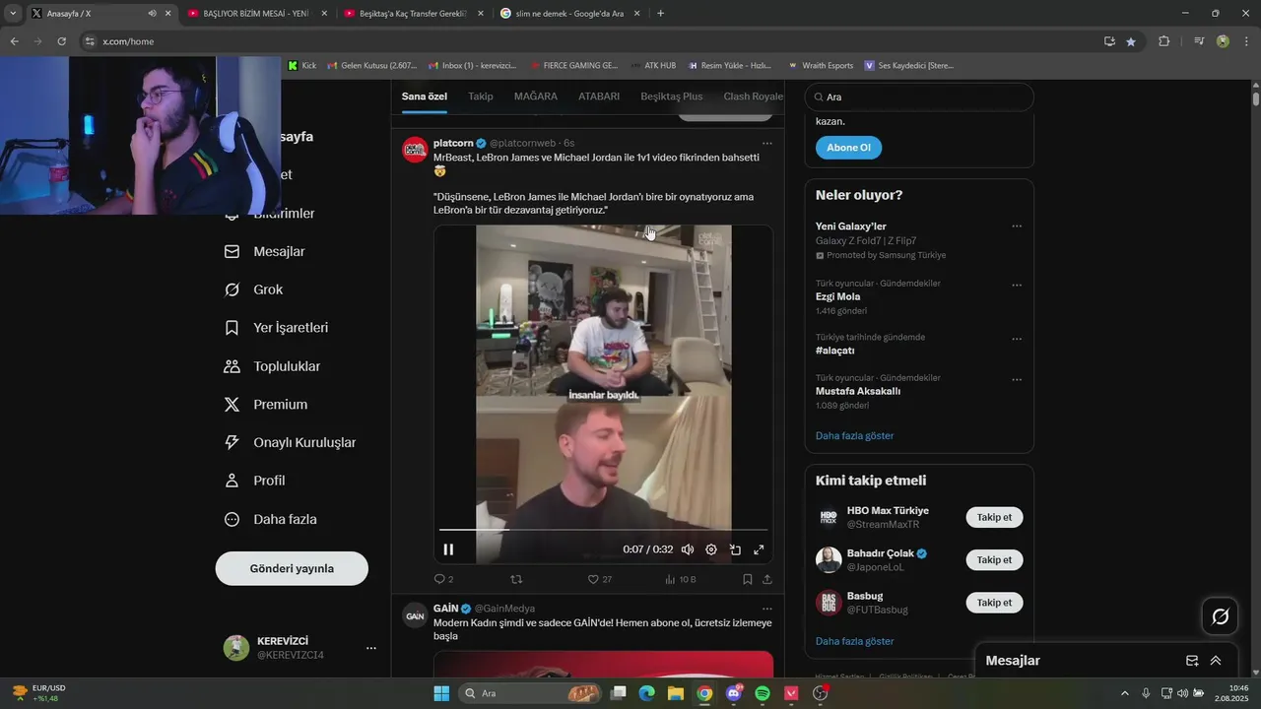This screenshot has height=709, width=1261.
Task: Open Chrome three-dot menu
Action: (1245, 41)
